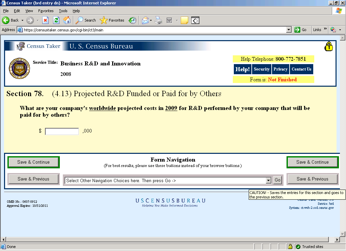Screen dimensions: 346x251
Task: Open the Contact Us link
Action: [301, 69]
